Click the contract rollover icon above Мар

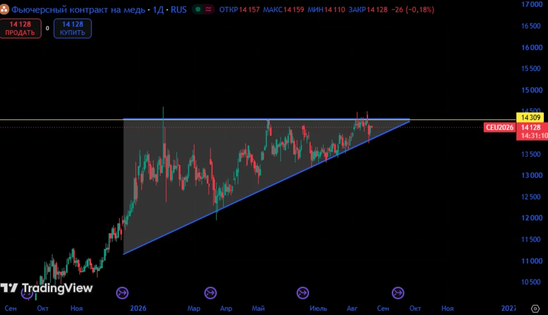[x=210, y=293]
